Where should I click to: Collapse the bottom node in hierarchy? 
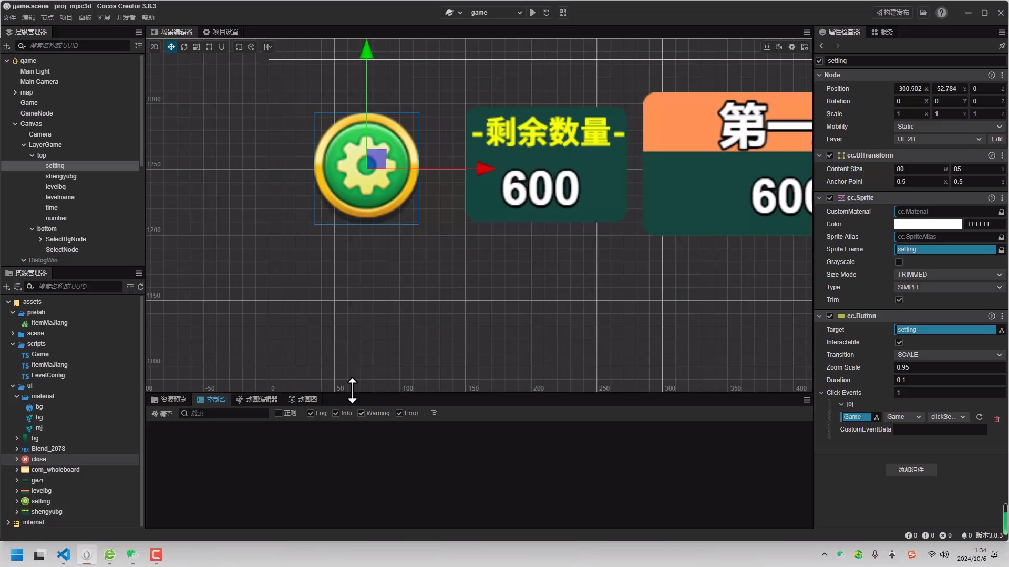(32, 228)
